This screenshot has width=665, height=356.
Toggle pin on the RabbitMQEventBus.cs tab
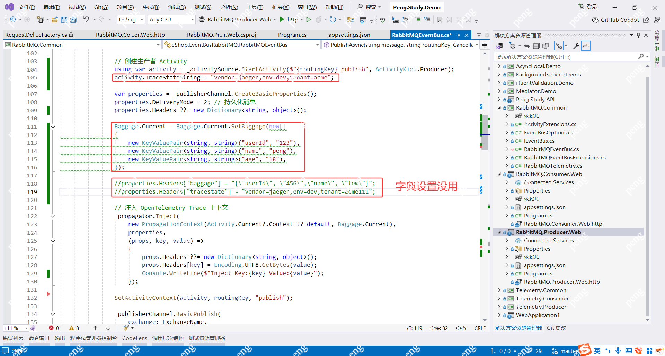(458, 35)
